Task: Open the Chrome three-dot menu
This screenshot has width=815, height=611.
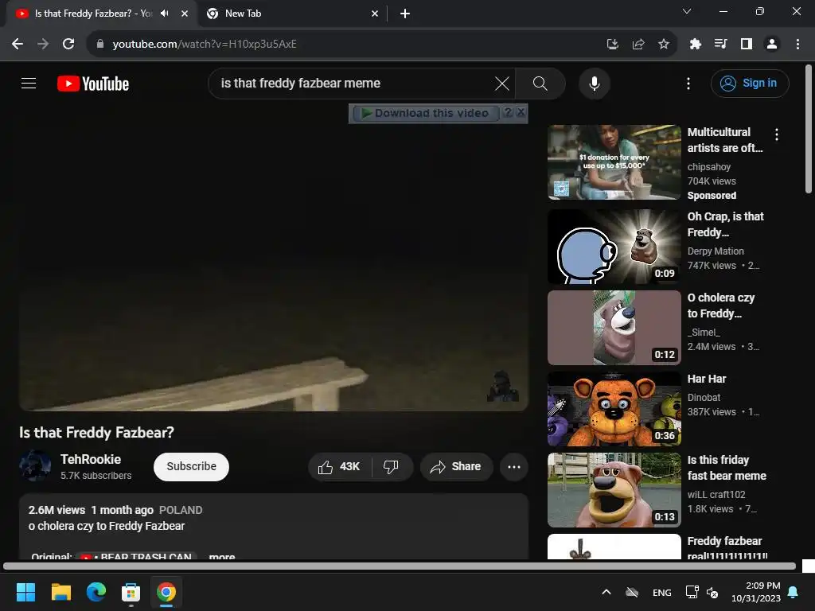Action: tap(797, 45)
